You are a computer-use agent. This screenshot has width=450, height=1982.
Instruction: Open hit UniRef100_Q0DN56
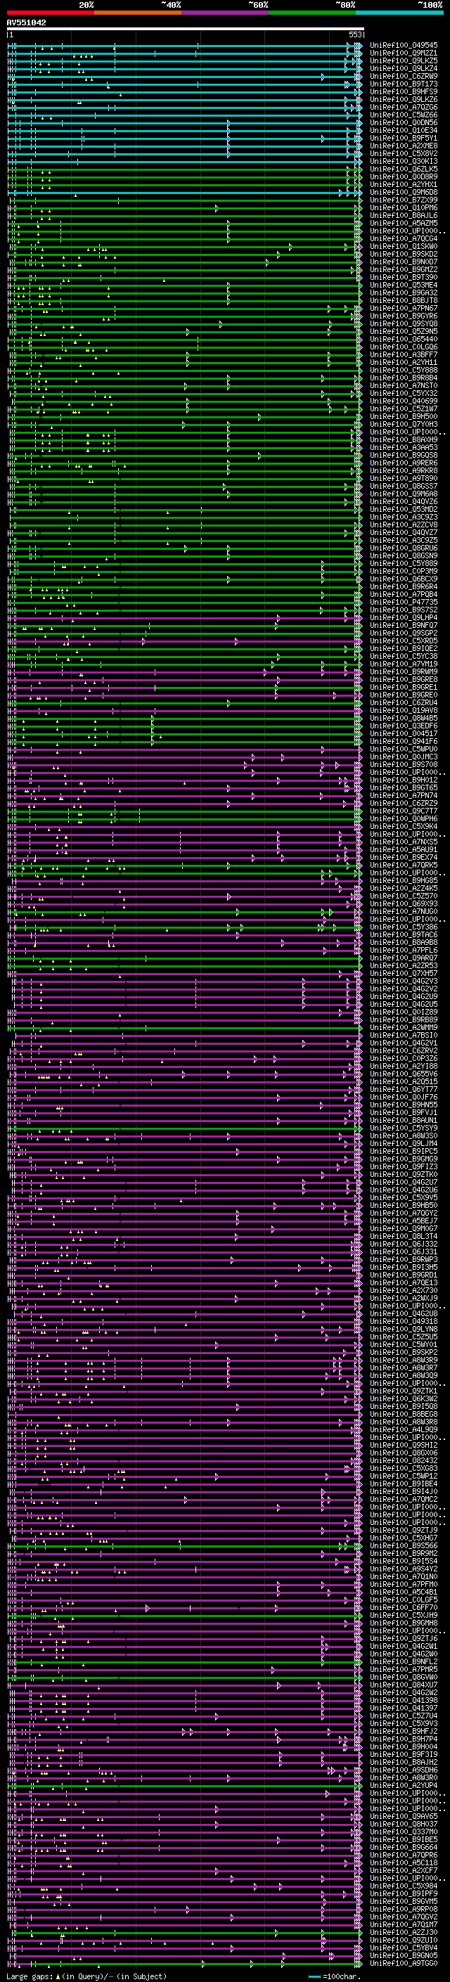click(404, 122)
